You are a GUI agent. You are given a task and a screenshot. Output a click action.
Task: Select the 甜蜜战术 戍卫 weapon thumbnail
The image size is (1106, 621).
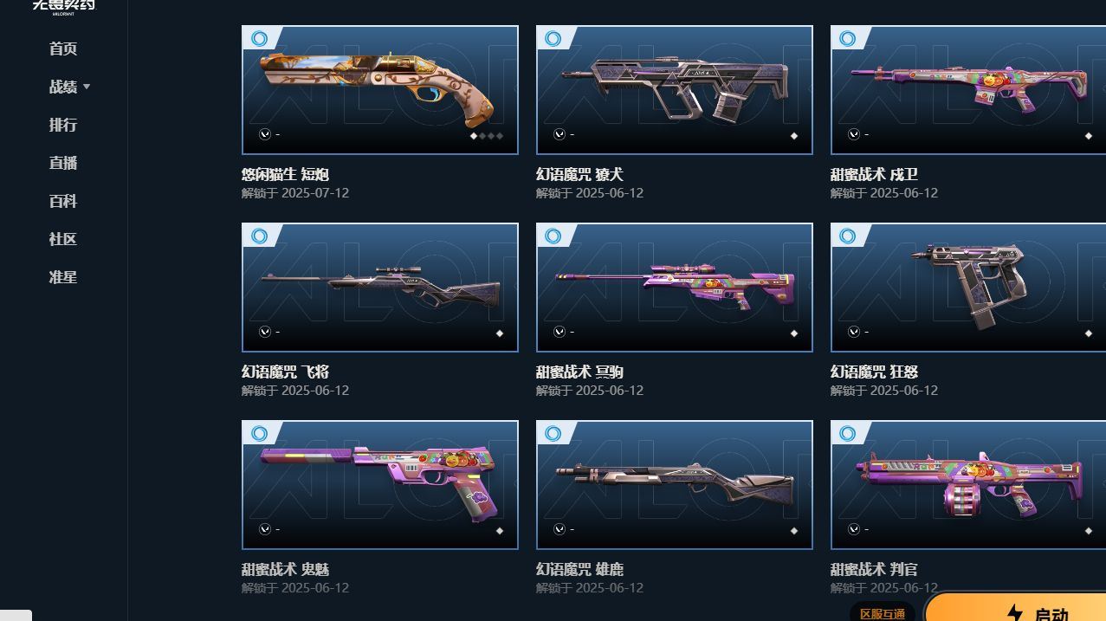coord(968,90)
